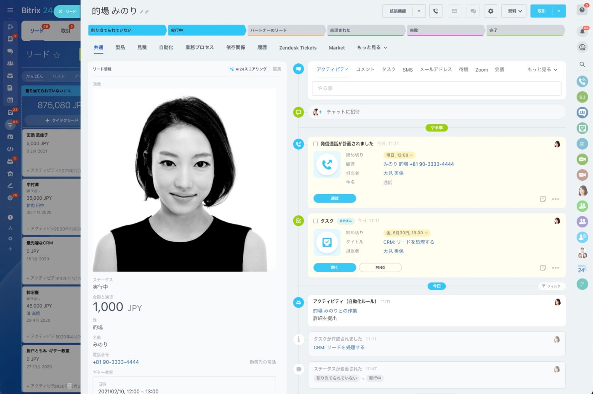
Task: Open three-dot menu on the planned call card
Action: (555, 199)
